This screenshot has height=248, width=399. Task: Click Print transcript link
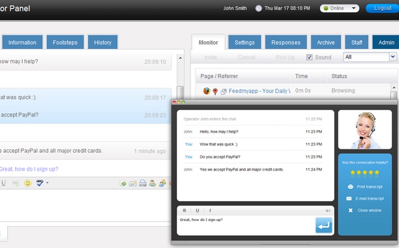pyautogui.click(x=369, y=187)
